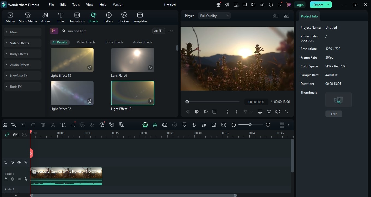Expand the NewBlue FX category

(23, 76)
